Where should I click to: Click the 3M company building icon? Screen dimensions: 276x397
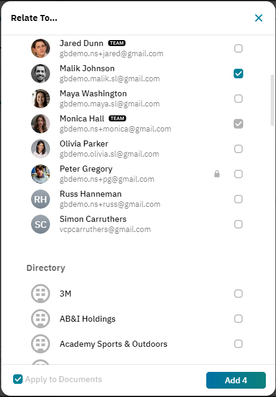coord(41,294)
